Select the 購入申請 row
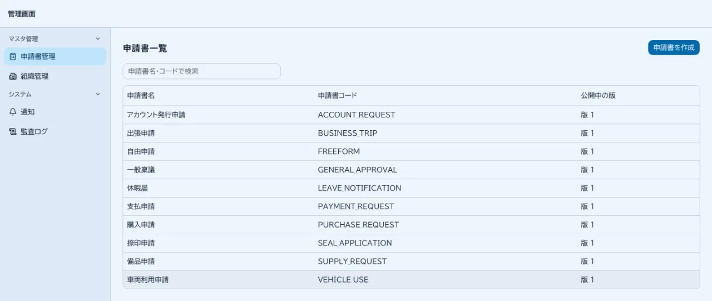The width and height of the screenshot is (712, 301). tap(411, 225)
